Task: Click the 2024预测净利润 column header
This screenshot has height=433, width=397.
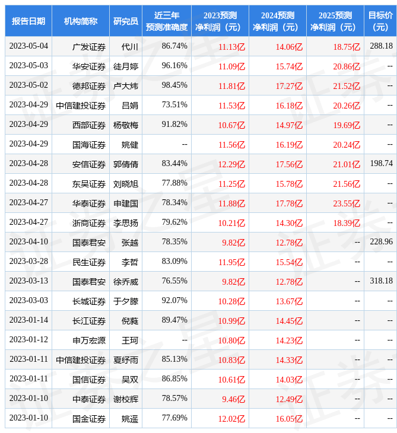Action: pyautogui.click(x=278, y=21)
